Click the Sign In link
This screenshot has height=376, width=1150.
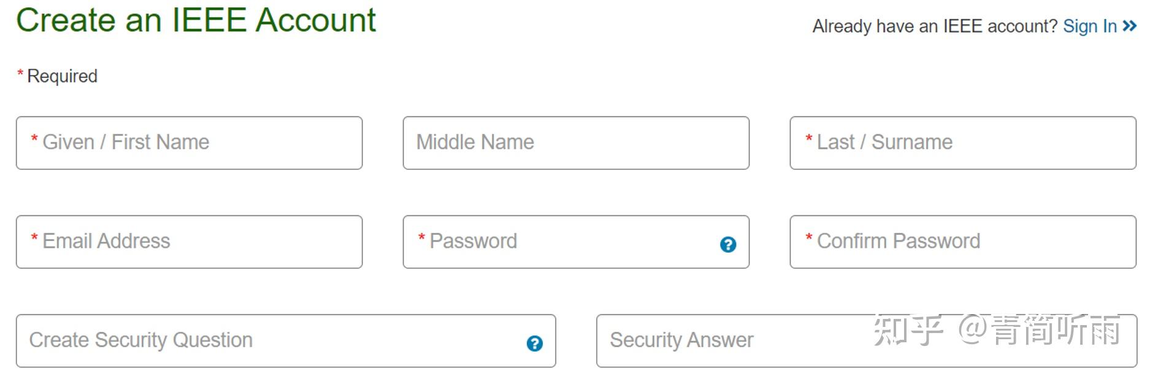[1089, 26]
